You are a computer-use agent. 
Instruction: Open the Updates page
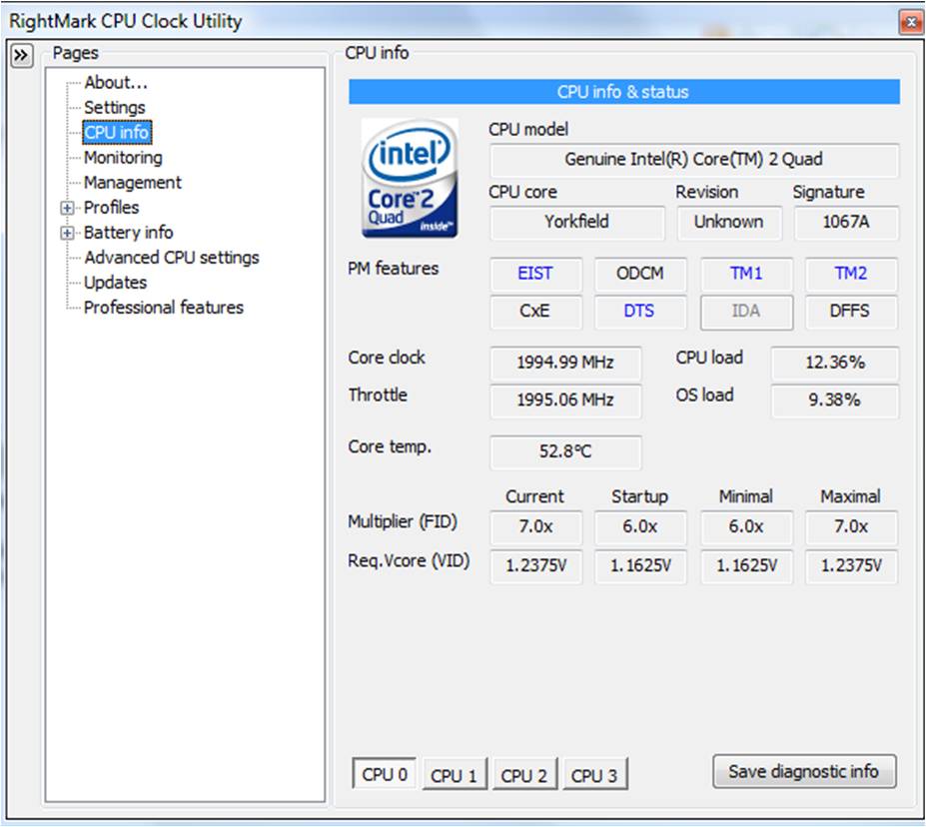click(x=115, y=283)
